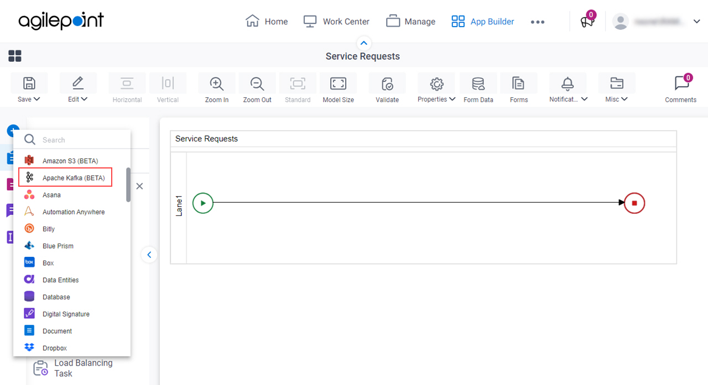This screenshot has height=385, width=708.
Task: Click the Service Requests pool header
Action: [423, 139]
